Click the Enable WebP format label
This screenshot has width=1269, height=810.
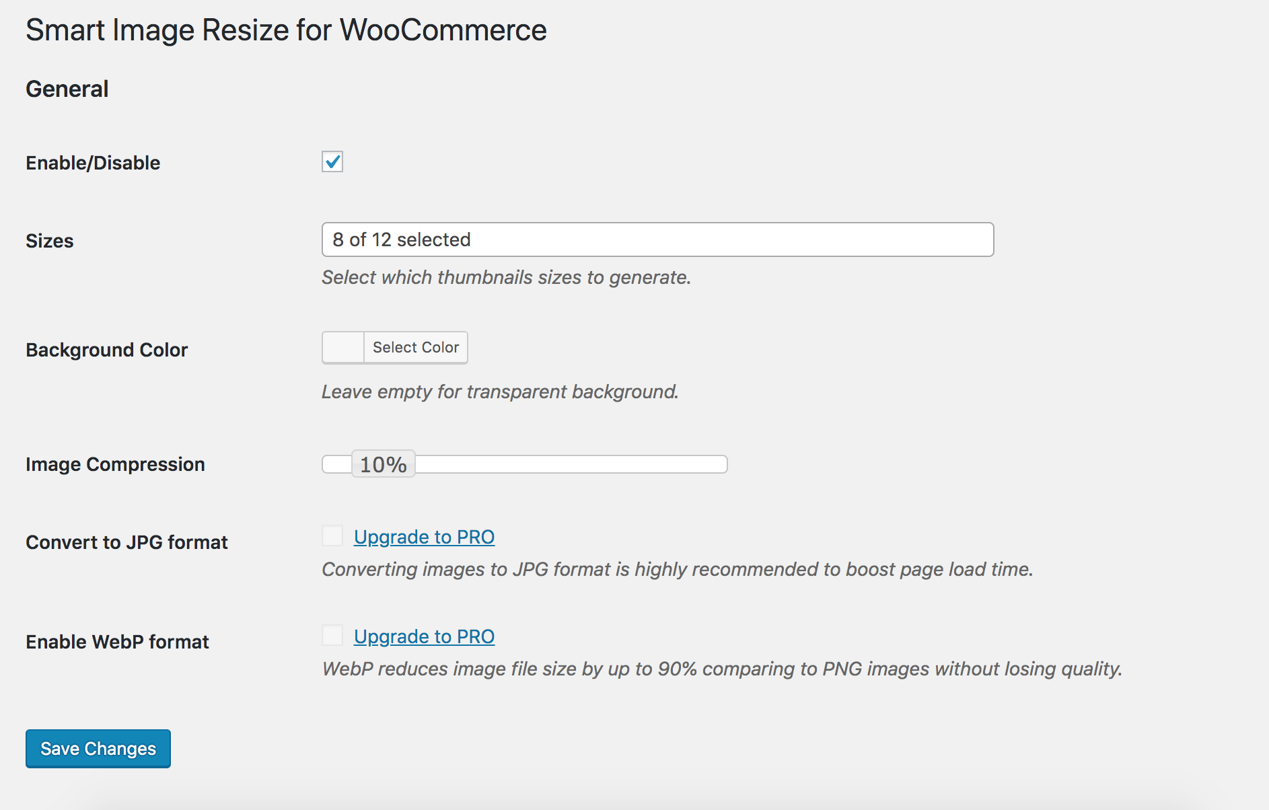tap(117, 642)
